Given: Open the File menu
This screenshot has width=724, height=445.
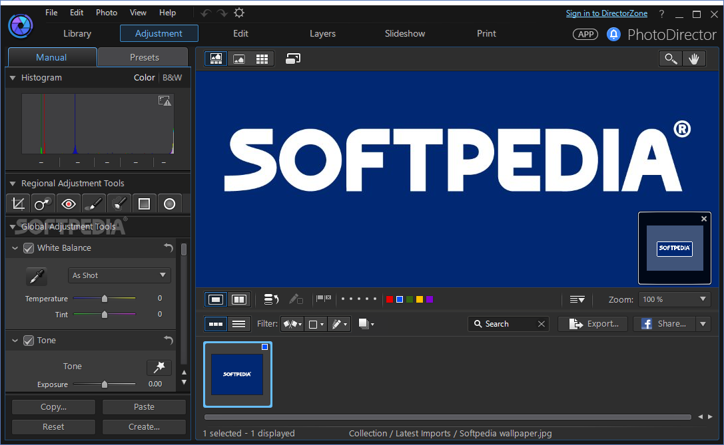Looking at the screenshot, I should 51,13.
